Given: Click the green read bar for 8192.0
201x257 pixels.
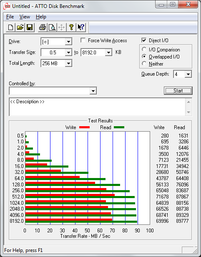Looking at the screenshot, I should point(81,221).
